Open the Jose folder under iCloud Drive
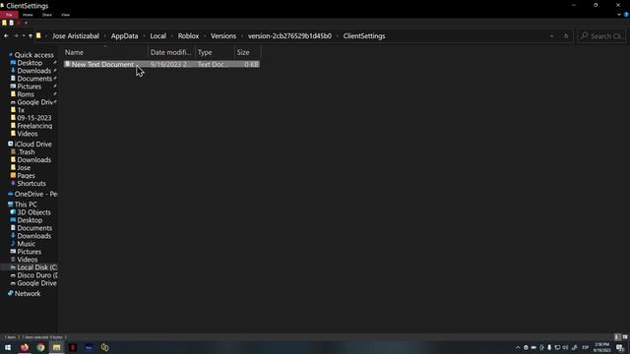This screenshot has width=630, height=354. pyautogui.click(x=24, y=168)
